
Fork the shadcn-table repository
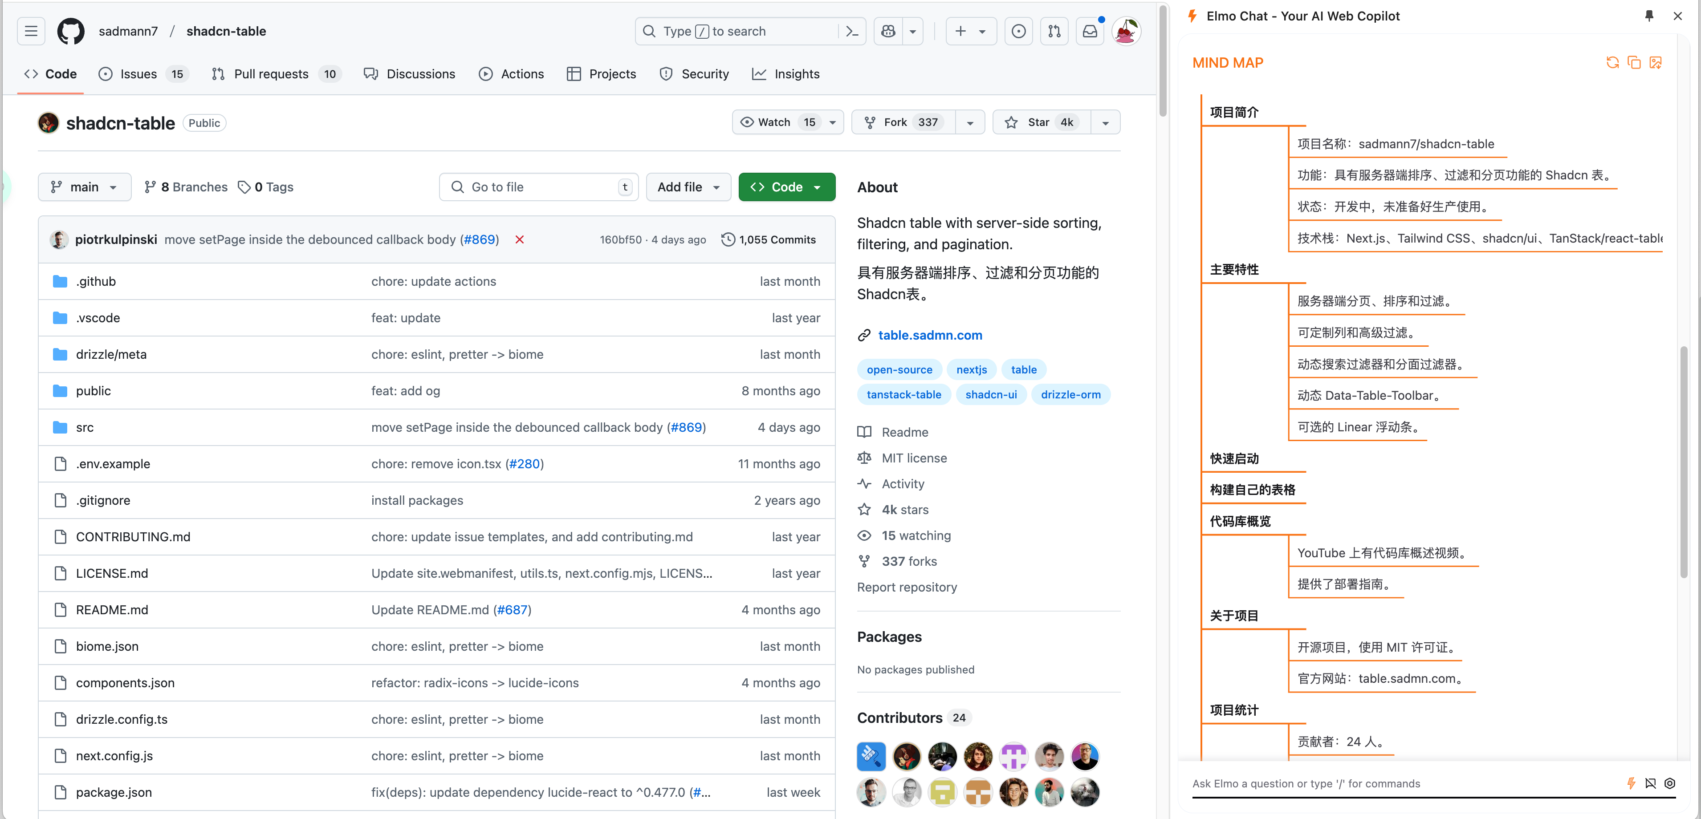click(903, 122)
